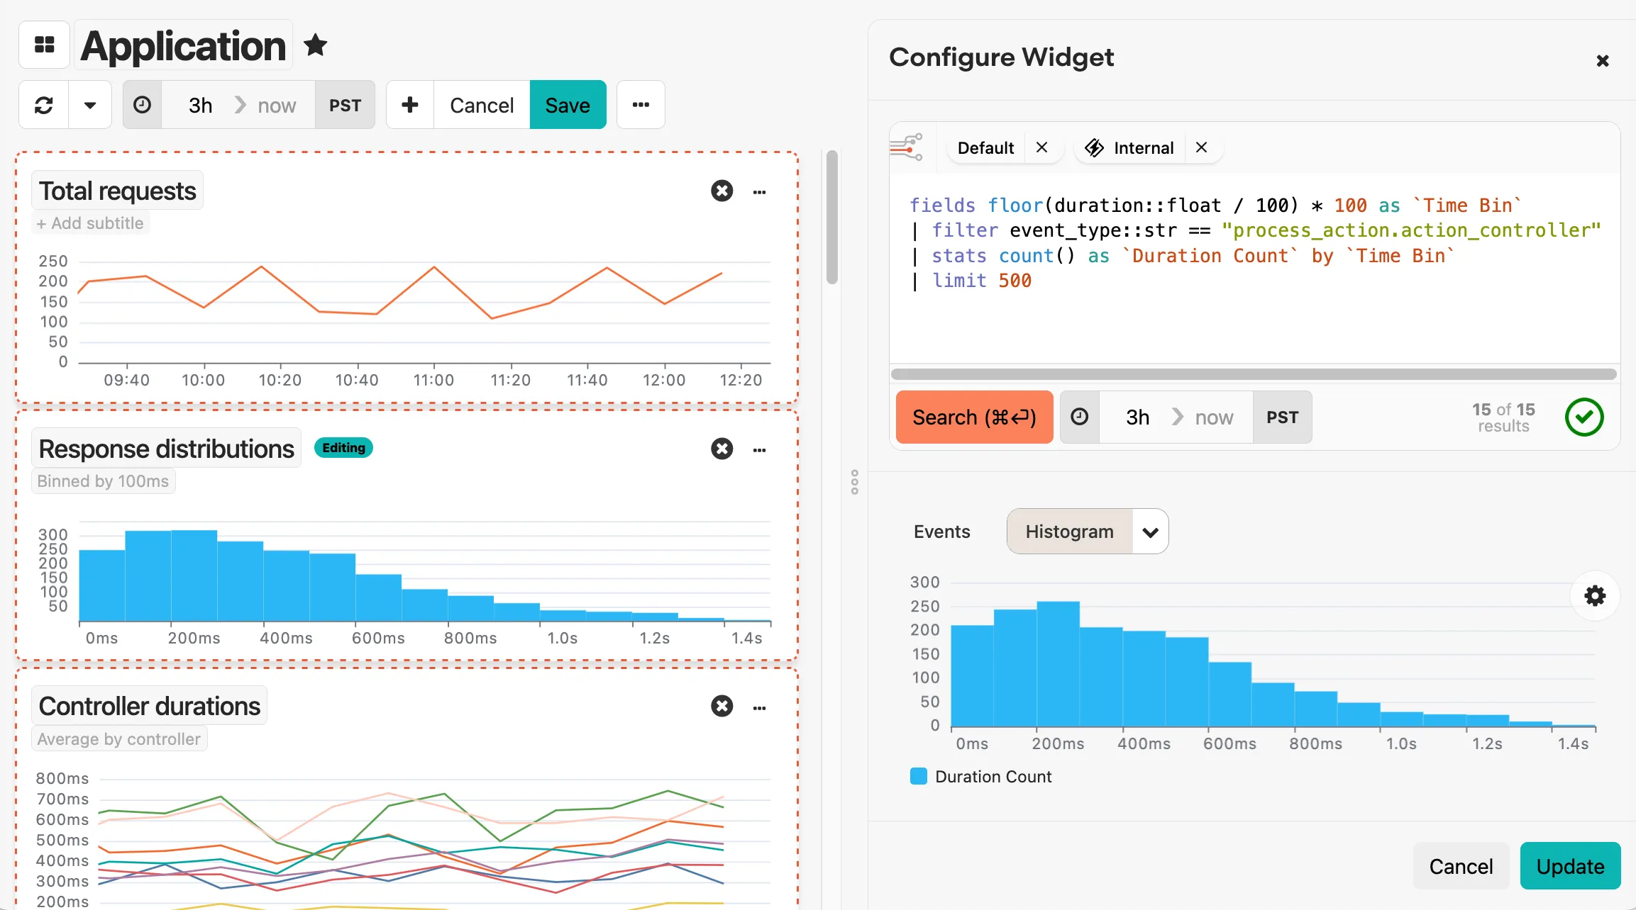Expand the refresh button dropdown arrow
This screenshot has height=910, width=1636.
click(x=90, y=104)
